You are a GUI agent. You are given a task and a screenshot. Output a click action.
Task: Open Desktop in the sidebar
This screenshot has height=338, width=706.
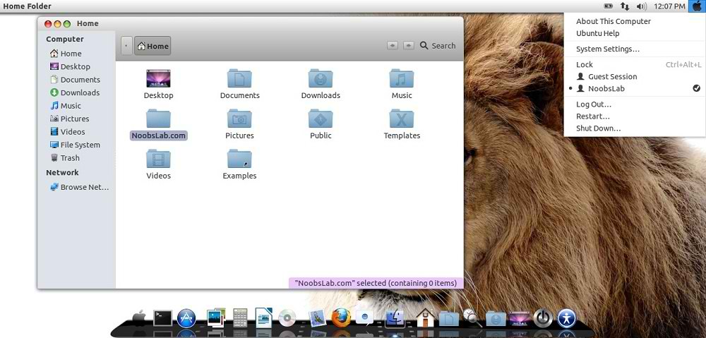tap(70, 66)
